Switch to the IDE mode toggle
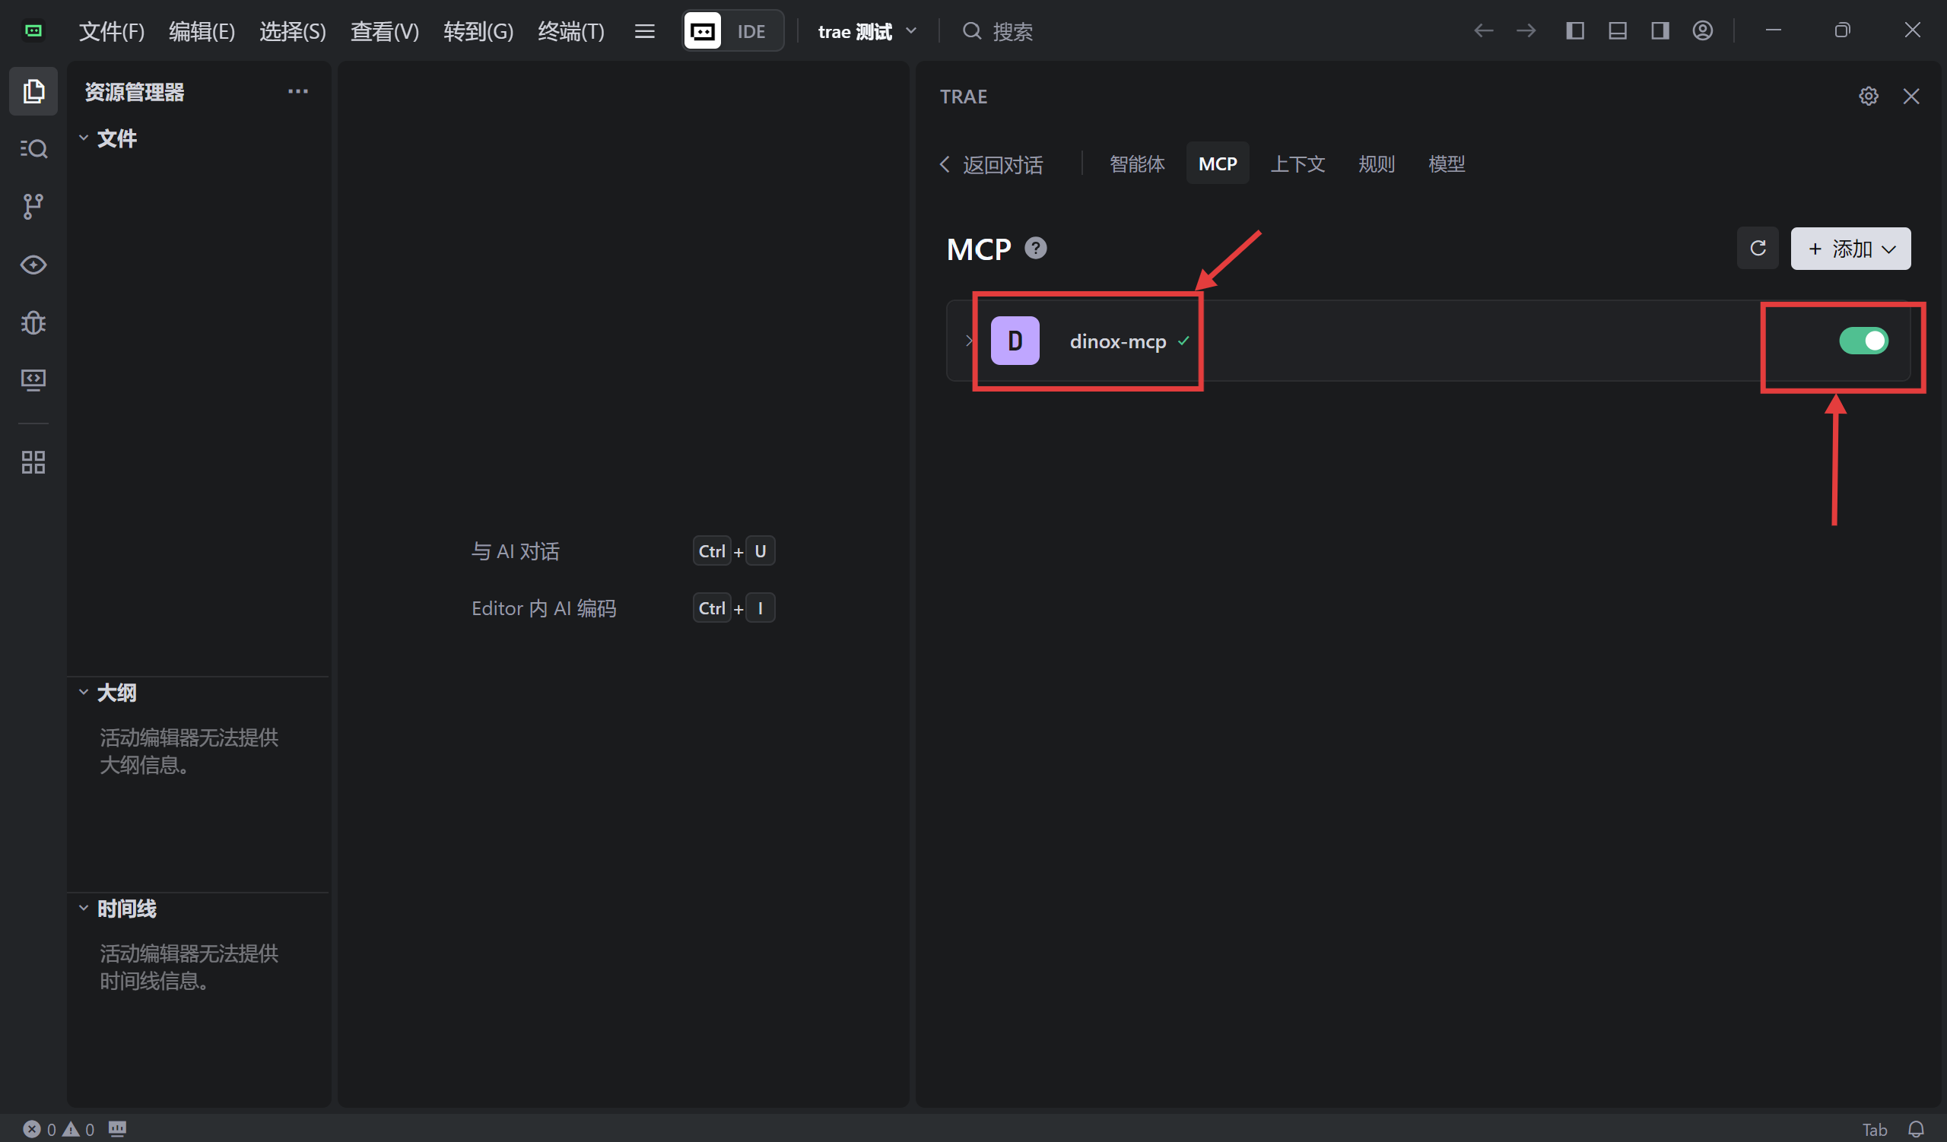This screenshot has height=1142, width=1947. [751, 31]
